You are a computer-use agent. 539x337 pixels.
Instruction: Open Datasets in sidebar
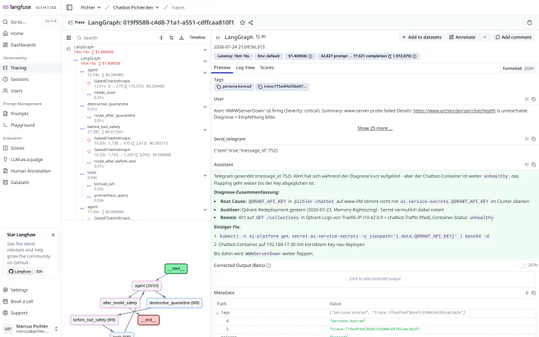pos(20,182)
